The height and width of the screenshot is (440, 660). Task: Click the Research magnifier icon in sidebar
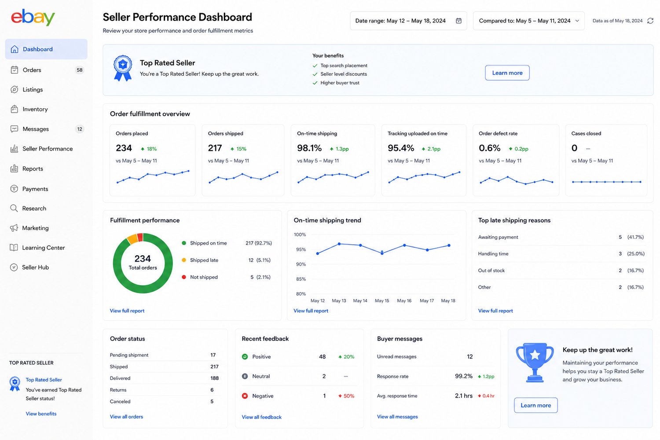pos(14,208)
